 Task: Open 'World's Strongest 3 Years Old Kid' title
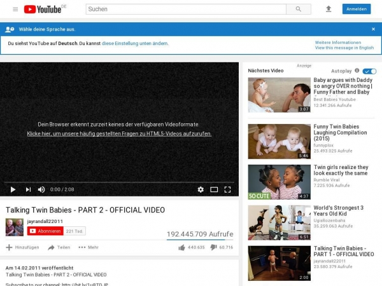[339, 211]
